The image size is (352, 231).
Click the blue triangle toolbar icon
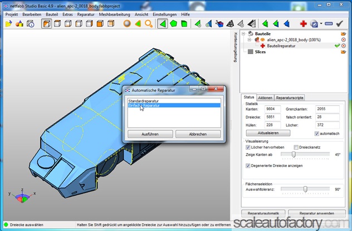point(287,23)
